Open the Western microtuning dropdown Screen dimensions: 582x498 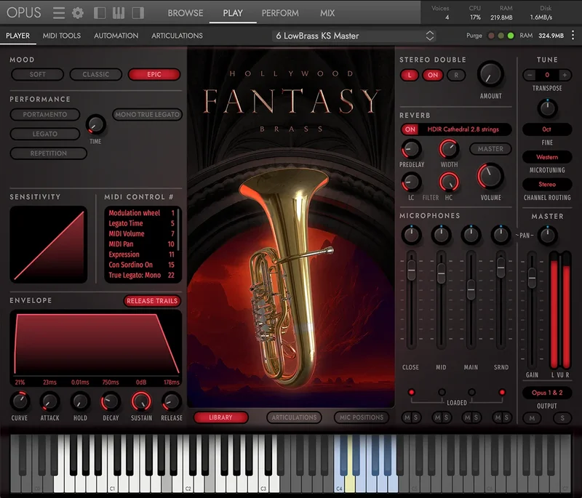click(x=547, y=157)
